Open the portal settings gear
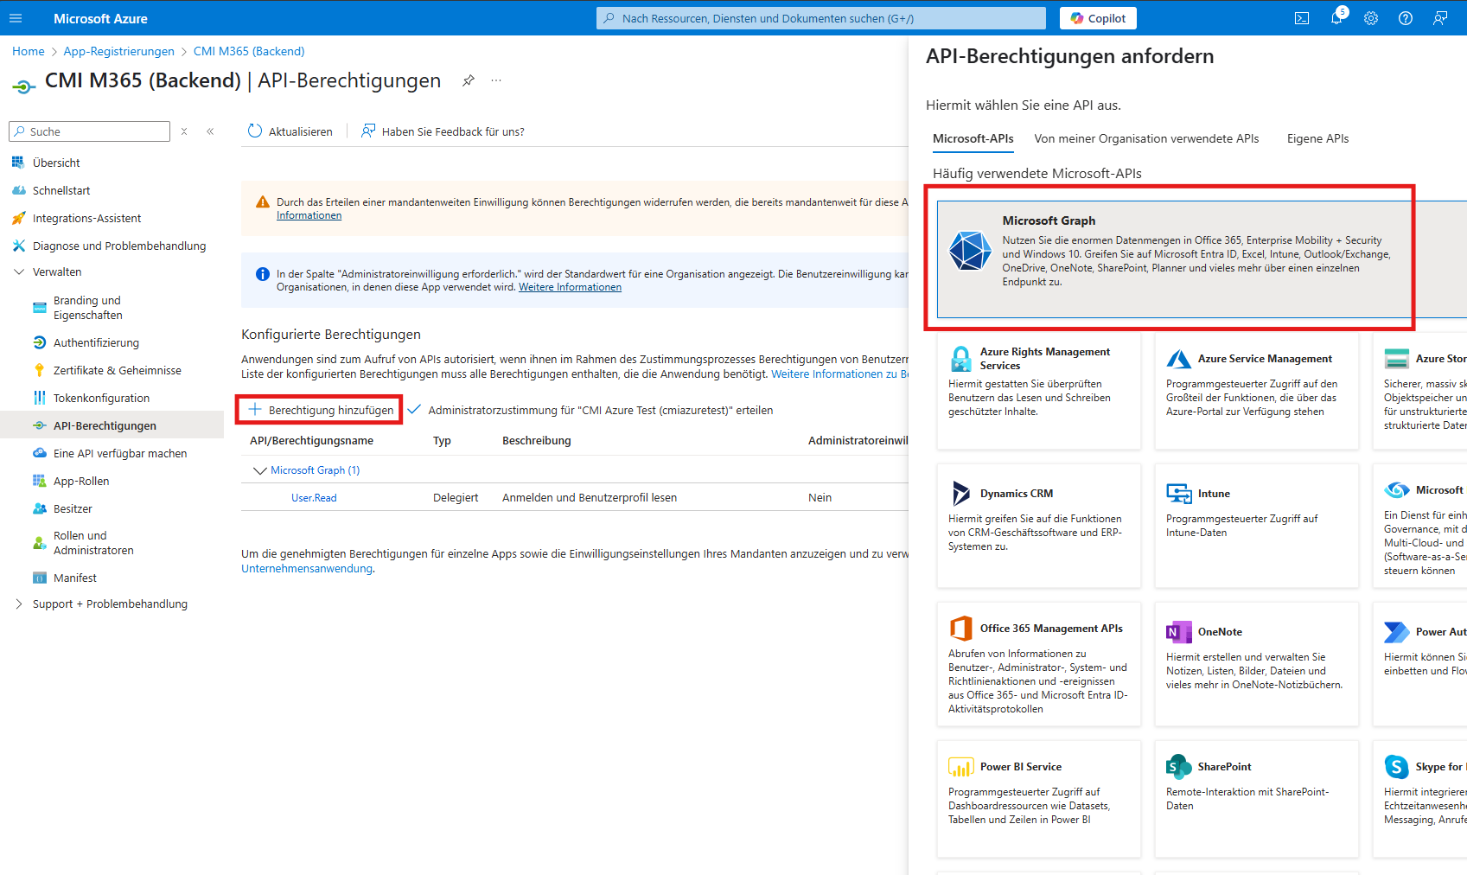Image resolution: width=1467 pixels, height=875 pixels. point(1370,17)
